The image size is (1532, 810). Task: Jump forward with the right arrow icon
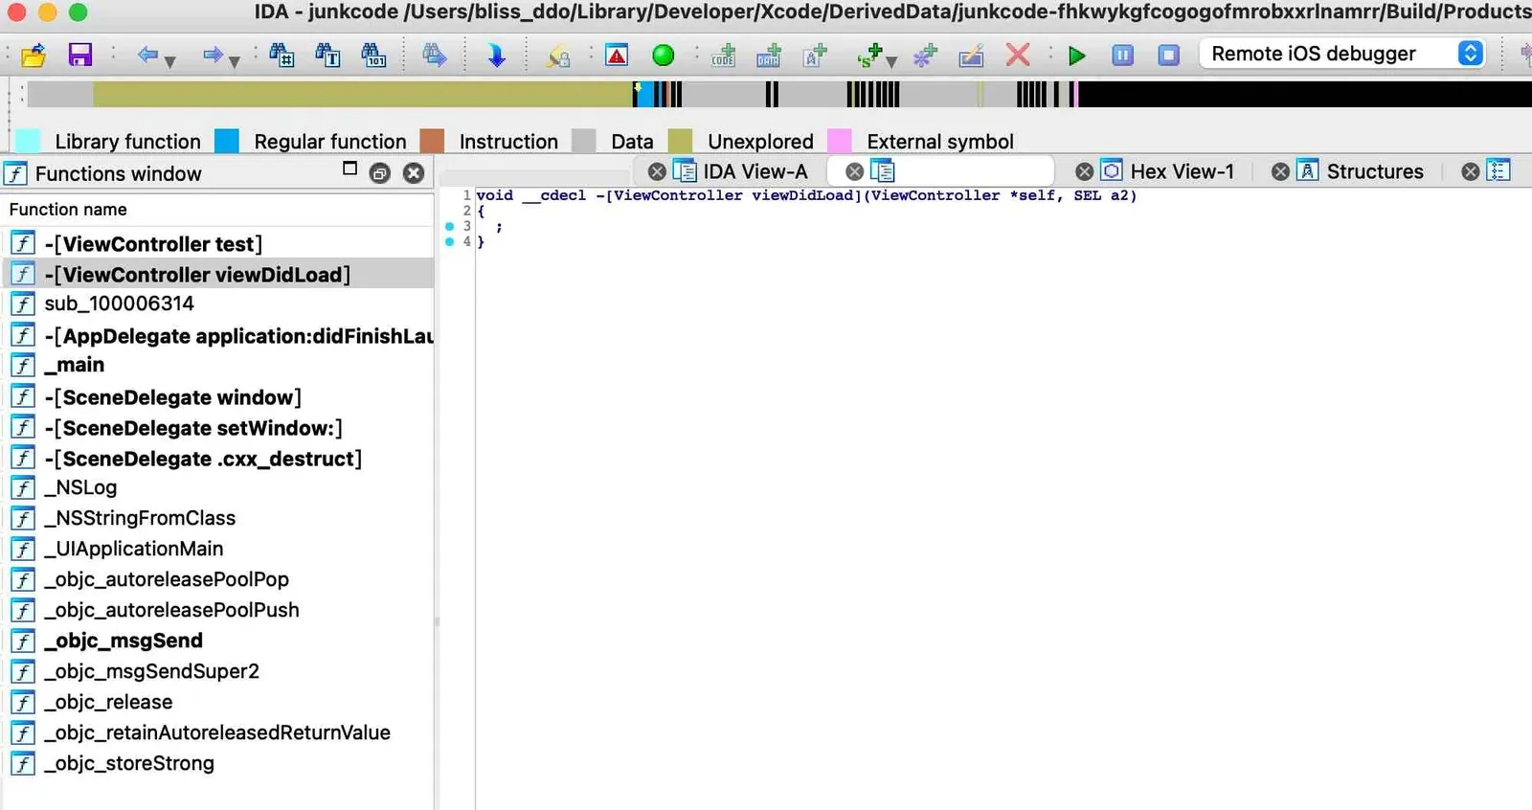tap(213, 55)
